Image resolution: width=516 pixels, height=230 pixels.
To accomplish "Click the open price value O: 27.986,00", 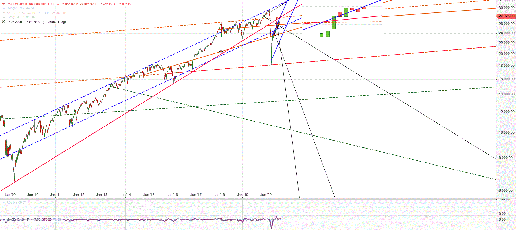I will click(x=66, y=4).
